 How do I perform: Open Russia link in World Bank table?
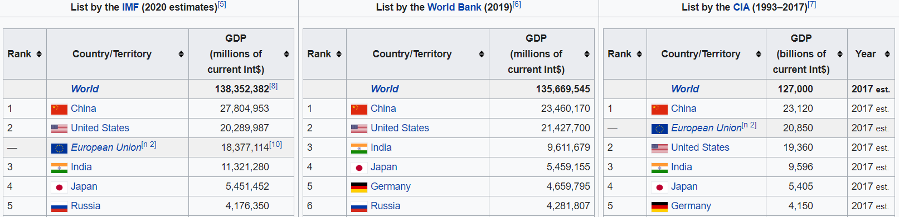[385, 206]
